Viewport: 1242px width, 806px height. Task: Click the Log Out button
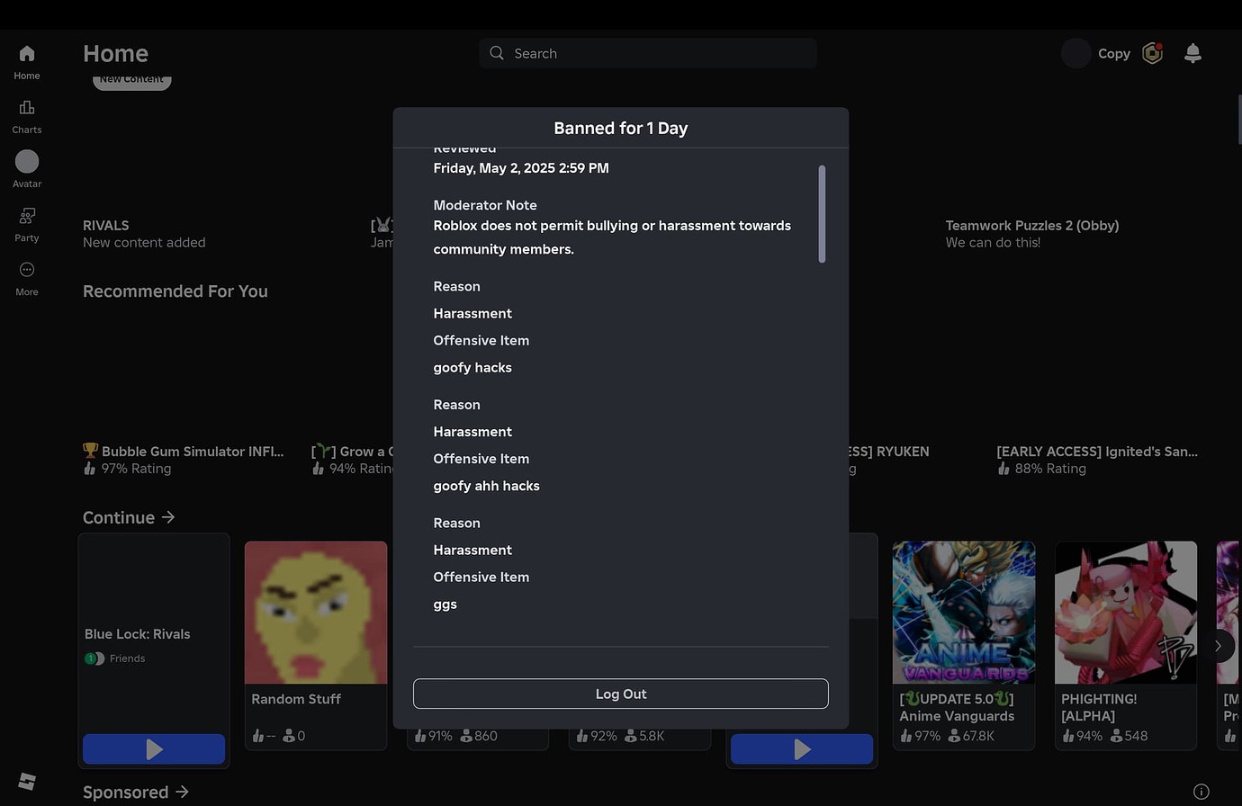pyautogui.click(x=620, y=694)
